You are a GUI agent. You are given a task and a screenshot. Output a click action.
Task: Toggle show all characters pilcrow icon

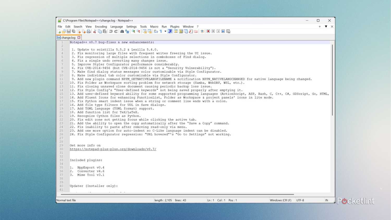161,31
